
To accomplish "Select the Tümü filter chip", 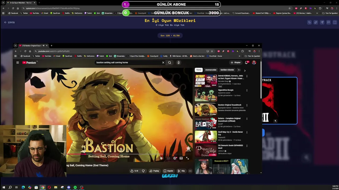I will click(199, 70).
